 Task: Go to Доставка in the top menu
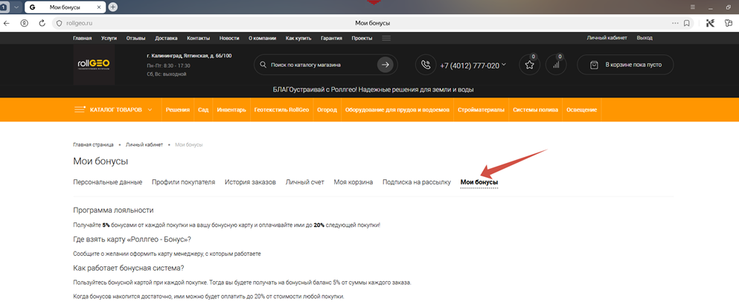[166, 38]
